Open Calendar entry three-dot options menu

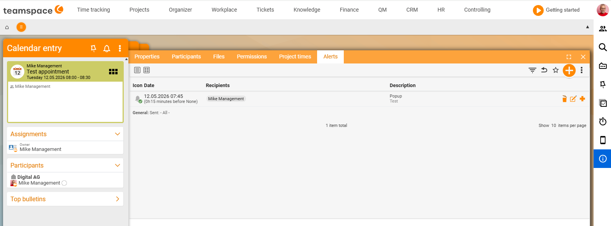120,48
